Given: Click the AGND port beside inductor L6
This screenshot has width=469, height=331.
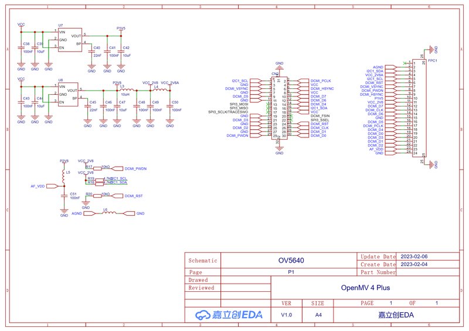Looking at the screenshot, I should [x=89, y=213].
